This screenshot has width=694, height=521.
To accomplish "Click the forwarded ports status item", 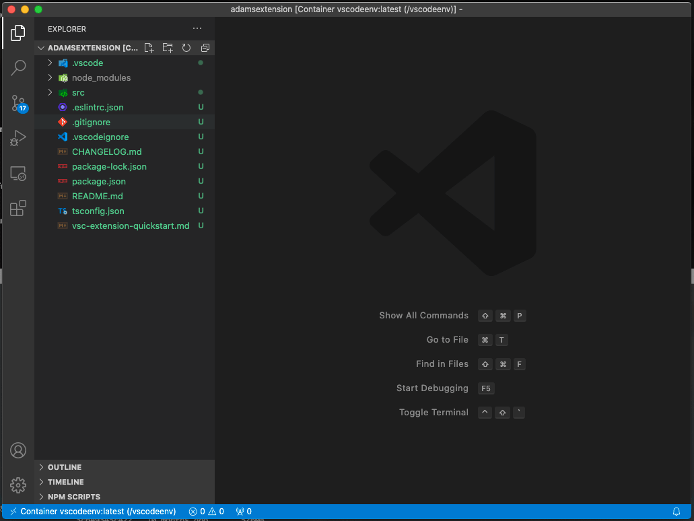I will coord(244,512).
